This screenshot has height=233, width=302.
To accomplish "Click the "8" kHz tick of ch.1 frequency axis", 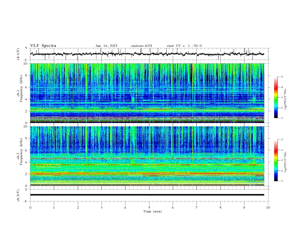I will tap(27, 75).
